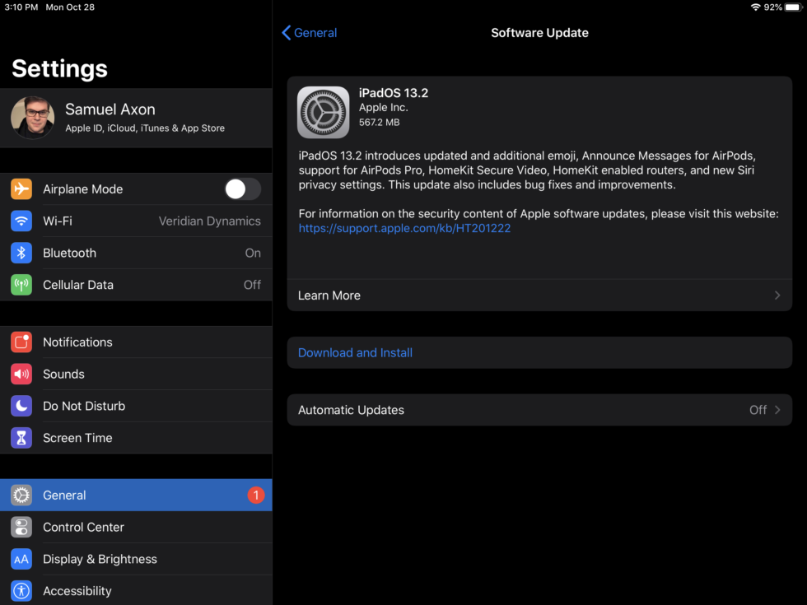This screenshot has width=807, height=605.
Task: Tap the Bluetooth icon in sidebar
Action: point(21,253)
